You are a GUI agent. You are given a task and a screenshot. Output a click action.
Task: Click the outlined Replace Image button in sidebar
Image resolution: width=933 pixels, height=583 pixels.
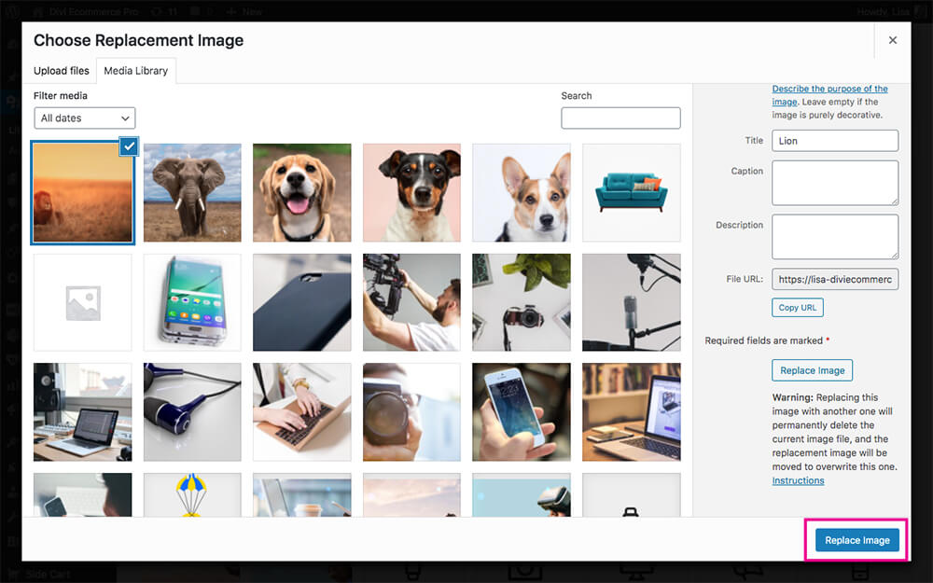(x=813, y=370)
